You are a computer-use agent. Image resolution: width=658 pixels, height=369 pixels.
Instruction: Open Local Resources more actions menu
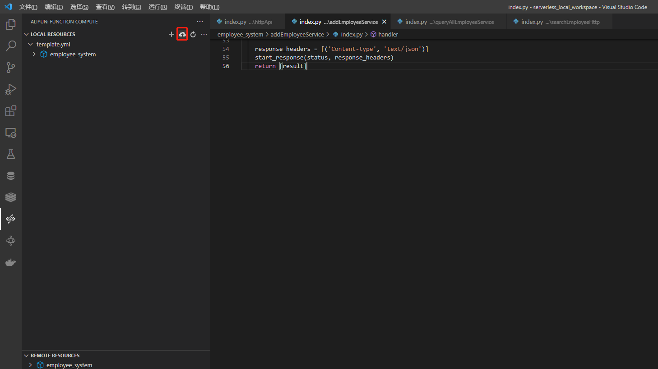(204, 34)
